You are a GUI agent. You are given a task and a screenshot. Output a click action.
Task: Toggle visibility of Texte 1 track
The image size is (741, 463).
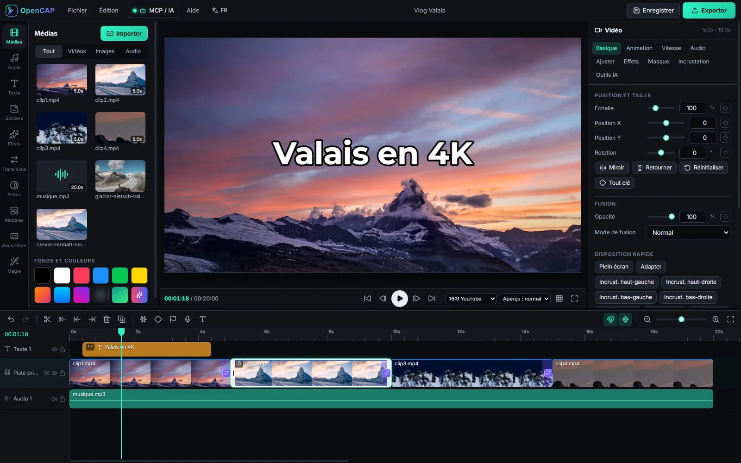tap(54, 349)
